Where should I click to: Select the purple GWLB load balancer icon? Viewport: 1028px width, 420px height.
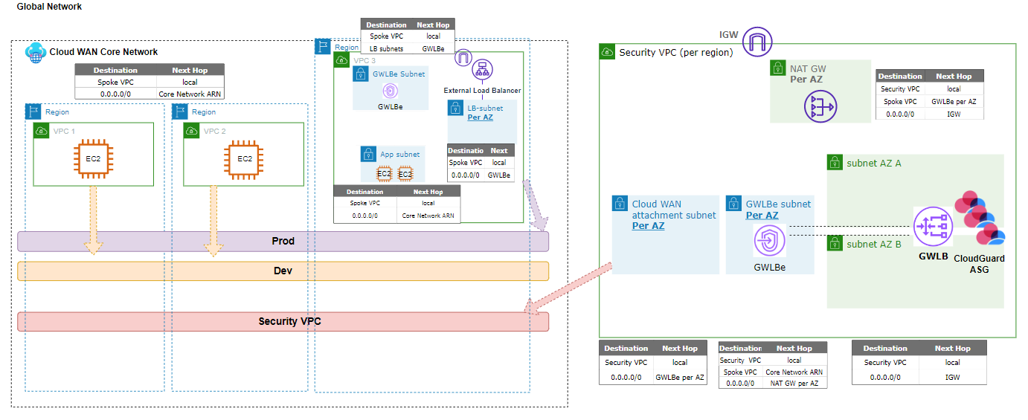(933, 227)
